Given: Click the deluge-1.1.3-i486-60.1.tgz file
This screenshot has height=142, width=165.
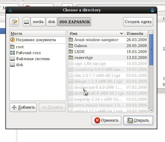Looking at the screenshot, I should (108, 82).
